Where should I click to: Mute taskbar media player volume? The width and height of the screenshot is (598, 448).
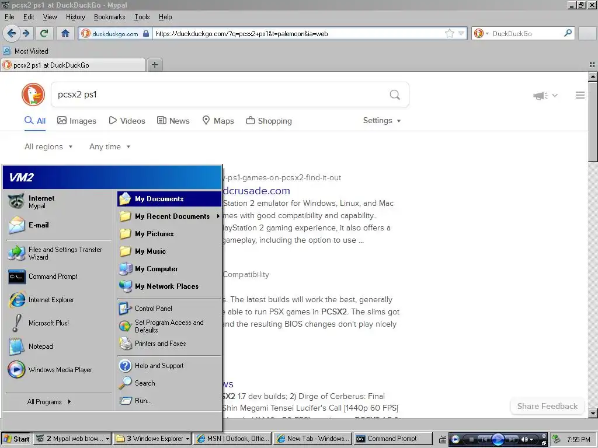(524, 439)
